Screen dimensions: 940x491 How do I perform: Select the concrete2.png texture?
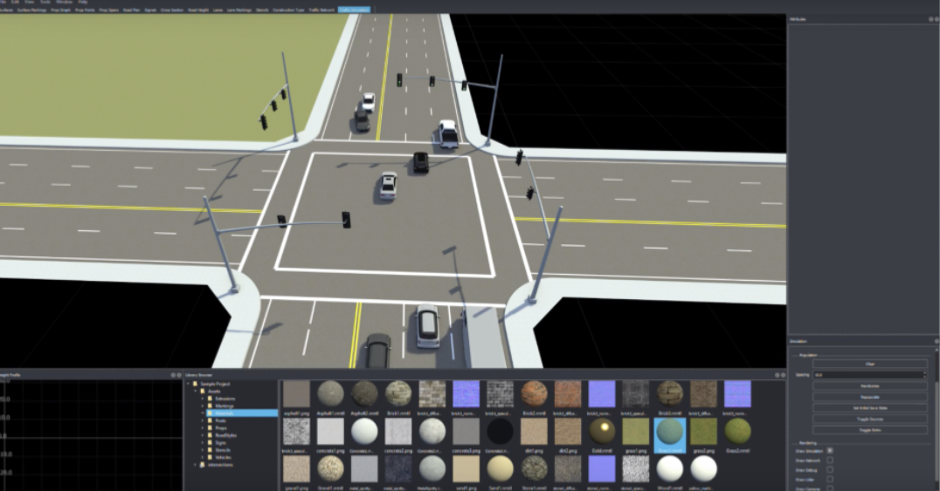point(398,431)
